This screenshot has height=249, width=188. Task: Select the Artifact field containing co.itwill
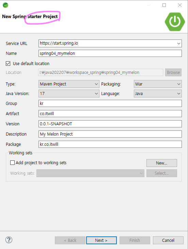click(110, 114)
